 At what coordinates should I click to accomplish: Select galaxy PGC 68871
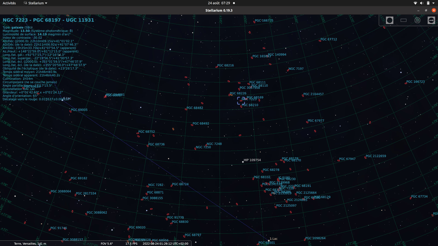click(155, 192)
